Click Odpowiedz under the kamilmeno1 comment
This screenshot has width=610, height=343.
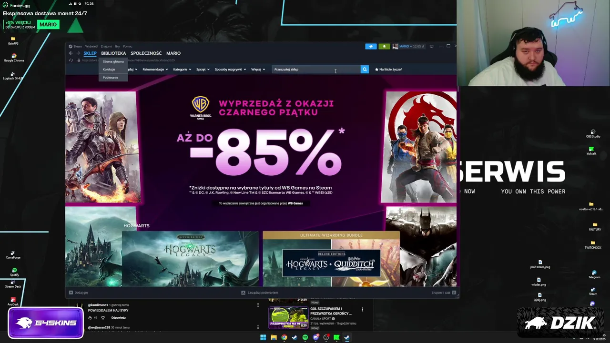[119, 318]
